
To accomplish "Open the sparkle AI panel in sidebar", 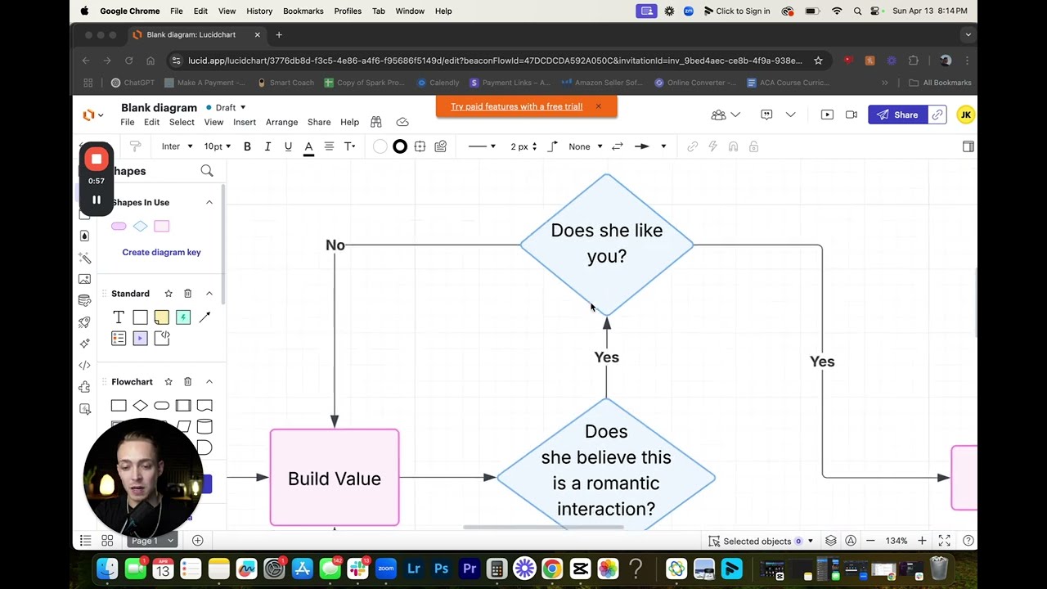I will pos(84,344).
